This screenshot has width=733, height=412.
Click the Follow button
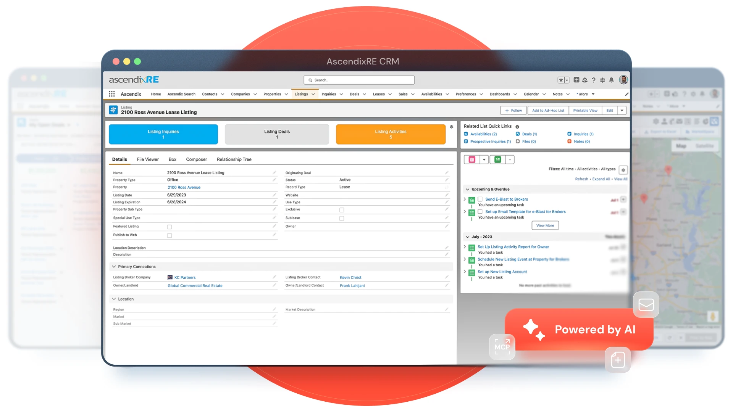point(513,111)
